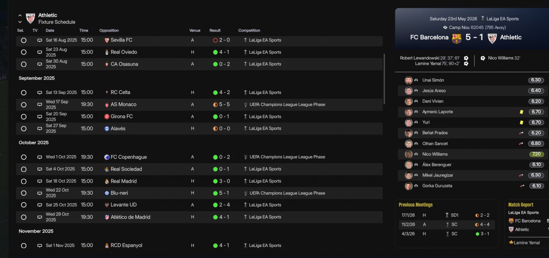The height and width of the screenshot is (258, 549).
Task: Click the substitution arrow icon for Beñat Prados
Action: 522,133
